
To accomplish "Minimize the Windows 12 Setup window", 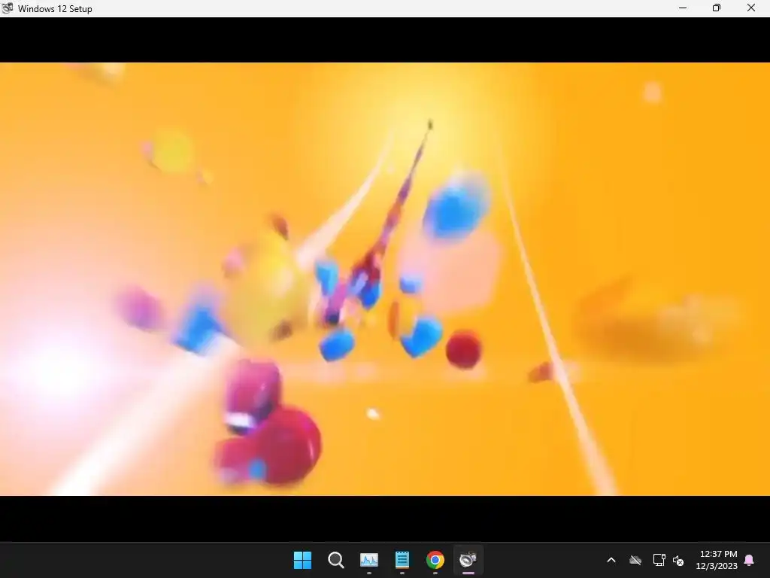I will tap(683, 8).
